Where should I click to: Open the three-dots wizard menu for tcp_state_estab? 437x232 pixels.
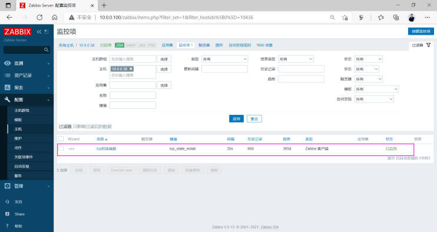[x=71, y=149]
